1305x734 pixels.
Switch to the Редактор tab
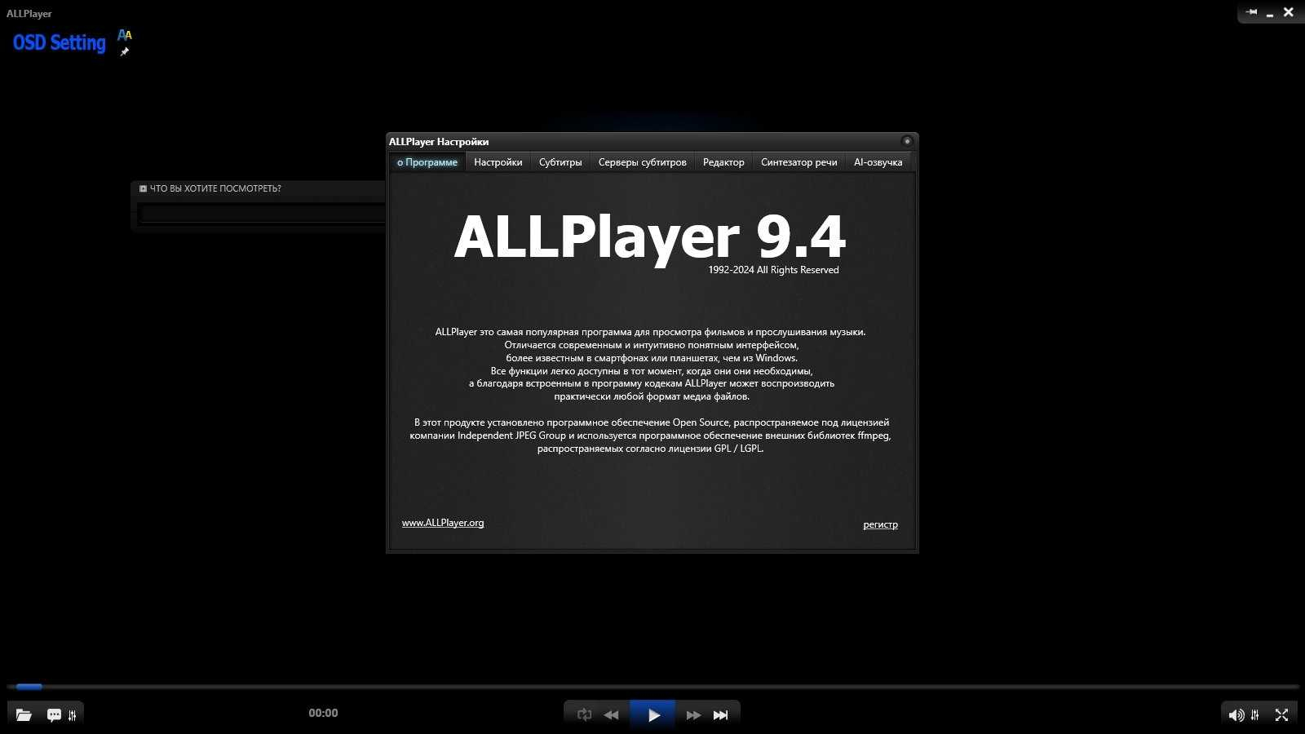[723, 162]
